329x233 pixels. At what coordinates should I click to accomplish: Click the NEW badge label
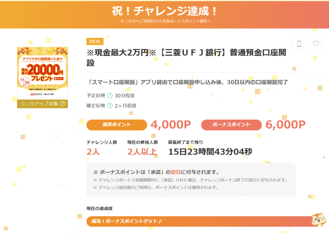95,42
